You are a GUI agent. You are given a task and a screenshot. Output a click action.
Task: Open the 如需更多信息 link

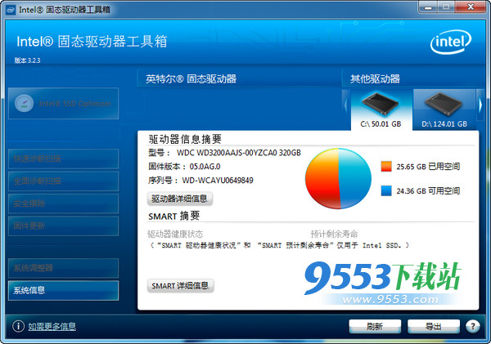coord(52,327)
